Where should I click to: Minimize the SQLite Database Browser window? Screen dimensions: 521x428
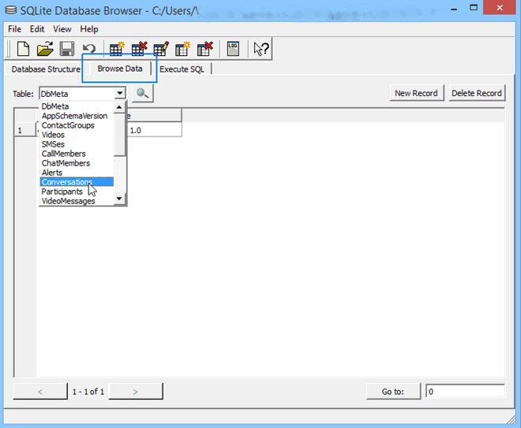click(454, 9)
